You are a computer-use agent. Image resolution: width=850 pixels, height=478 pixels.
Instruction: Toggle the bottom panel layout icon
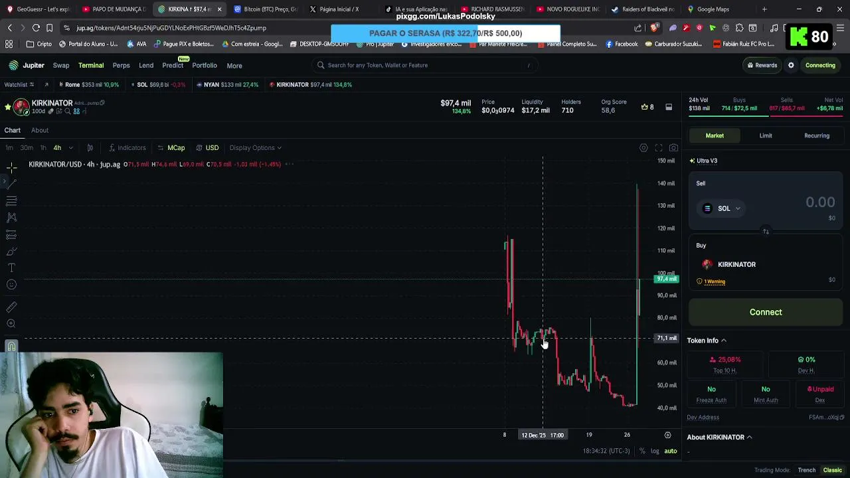[x=669, y=107]
